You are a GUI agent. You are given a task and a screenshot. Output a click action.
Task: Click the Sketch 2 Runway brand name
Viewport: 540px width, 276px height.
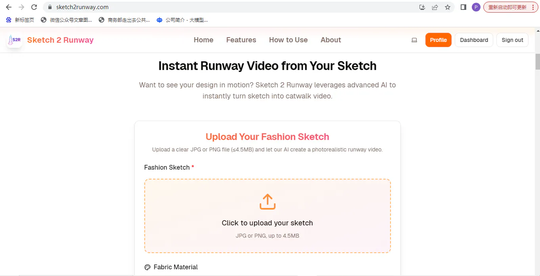[60, 40]
